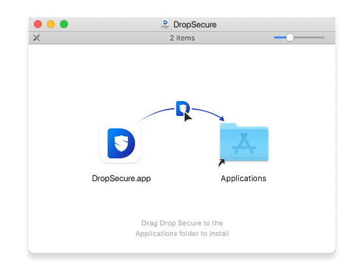Screen dimensions: 364x275
Task: Click the small DropSecure icon on the arrow
Action: pyautogui.click(x=183, y=108)
